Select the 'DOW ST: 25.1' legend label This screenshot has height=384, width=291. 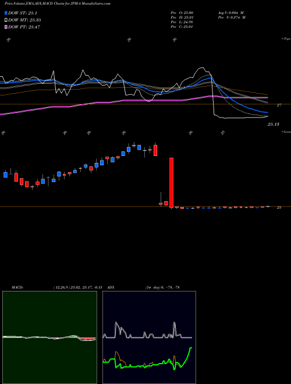coord(23,13)
